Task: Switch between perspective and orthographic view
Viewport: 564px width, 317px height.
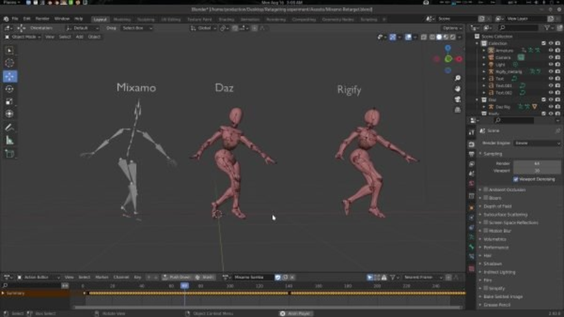Action: pos(457,110)
